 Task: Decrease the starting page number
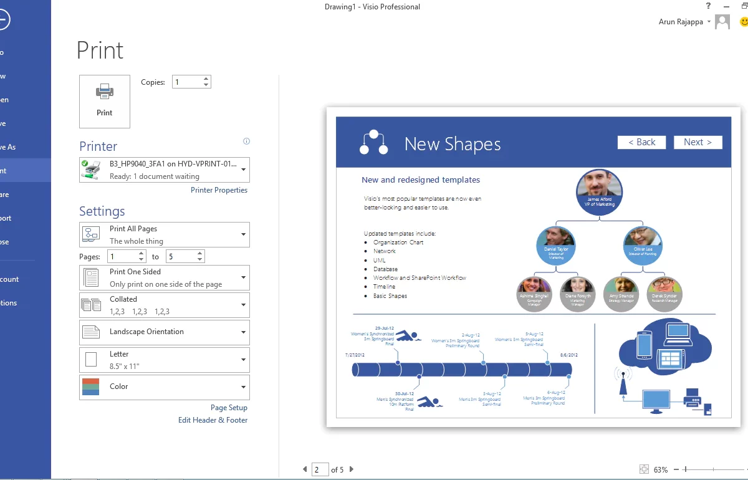click(x=141, y=259)
